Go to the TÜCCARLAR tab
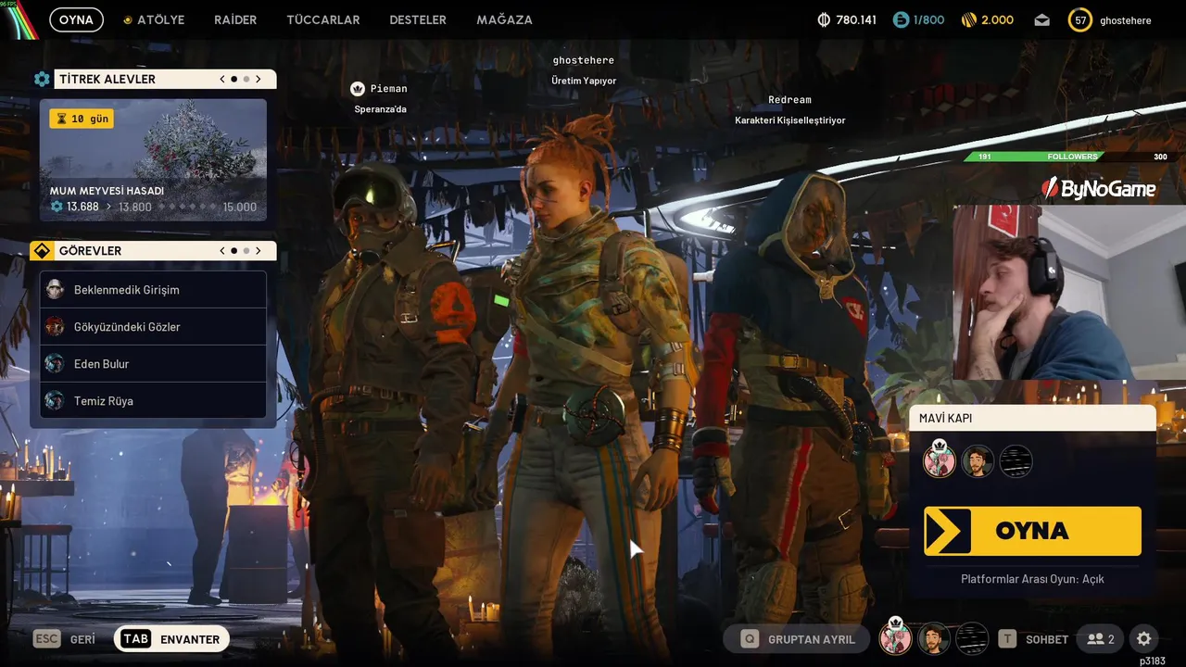 pos(323,19)
